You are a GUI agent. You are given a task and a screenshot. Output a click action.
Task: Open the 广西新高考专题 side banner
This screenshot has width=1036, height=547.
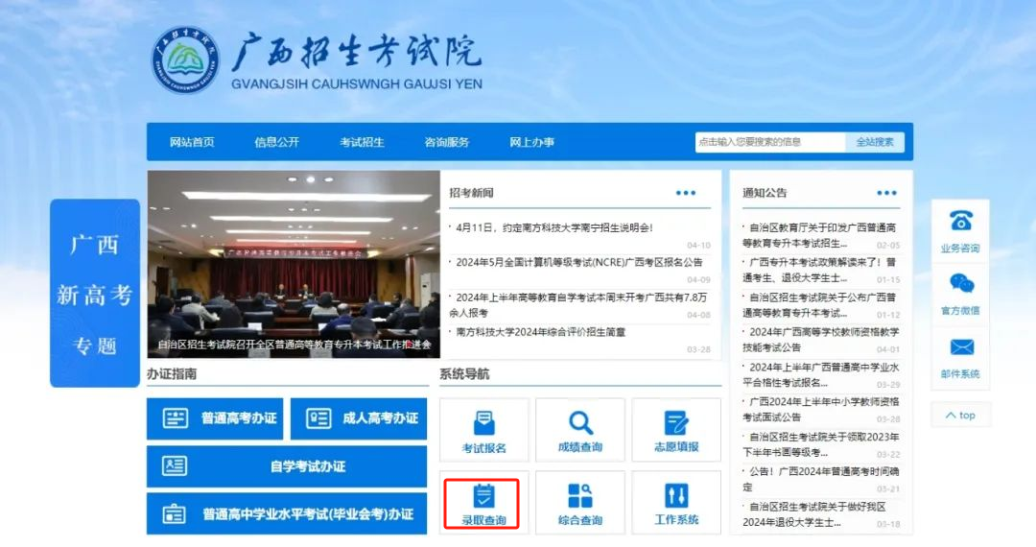pyautogui.click(x=95, y=294)
